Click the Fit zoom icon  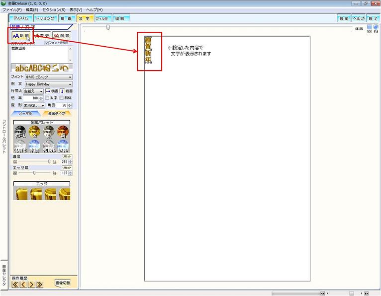pyautogui.click(x=376, y=29)
